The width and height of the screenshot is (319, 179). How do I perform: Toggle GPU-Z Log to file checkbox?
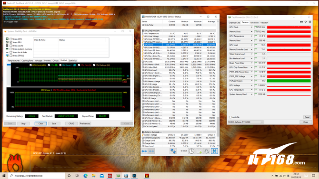pos(230,117)
